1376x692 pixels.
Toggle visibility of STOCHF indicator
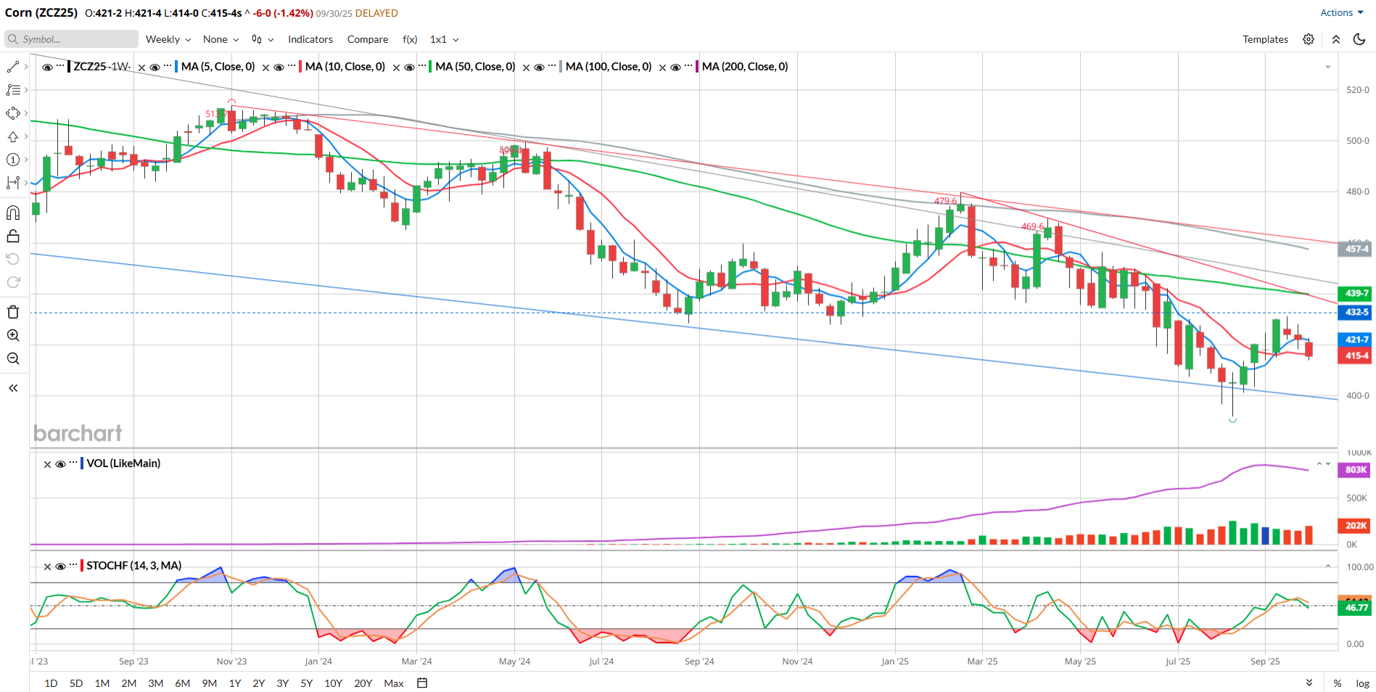[61, 567]
